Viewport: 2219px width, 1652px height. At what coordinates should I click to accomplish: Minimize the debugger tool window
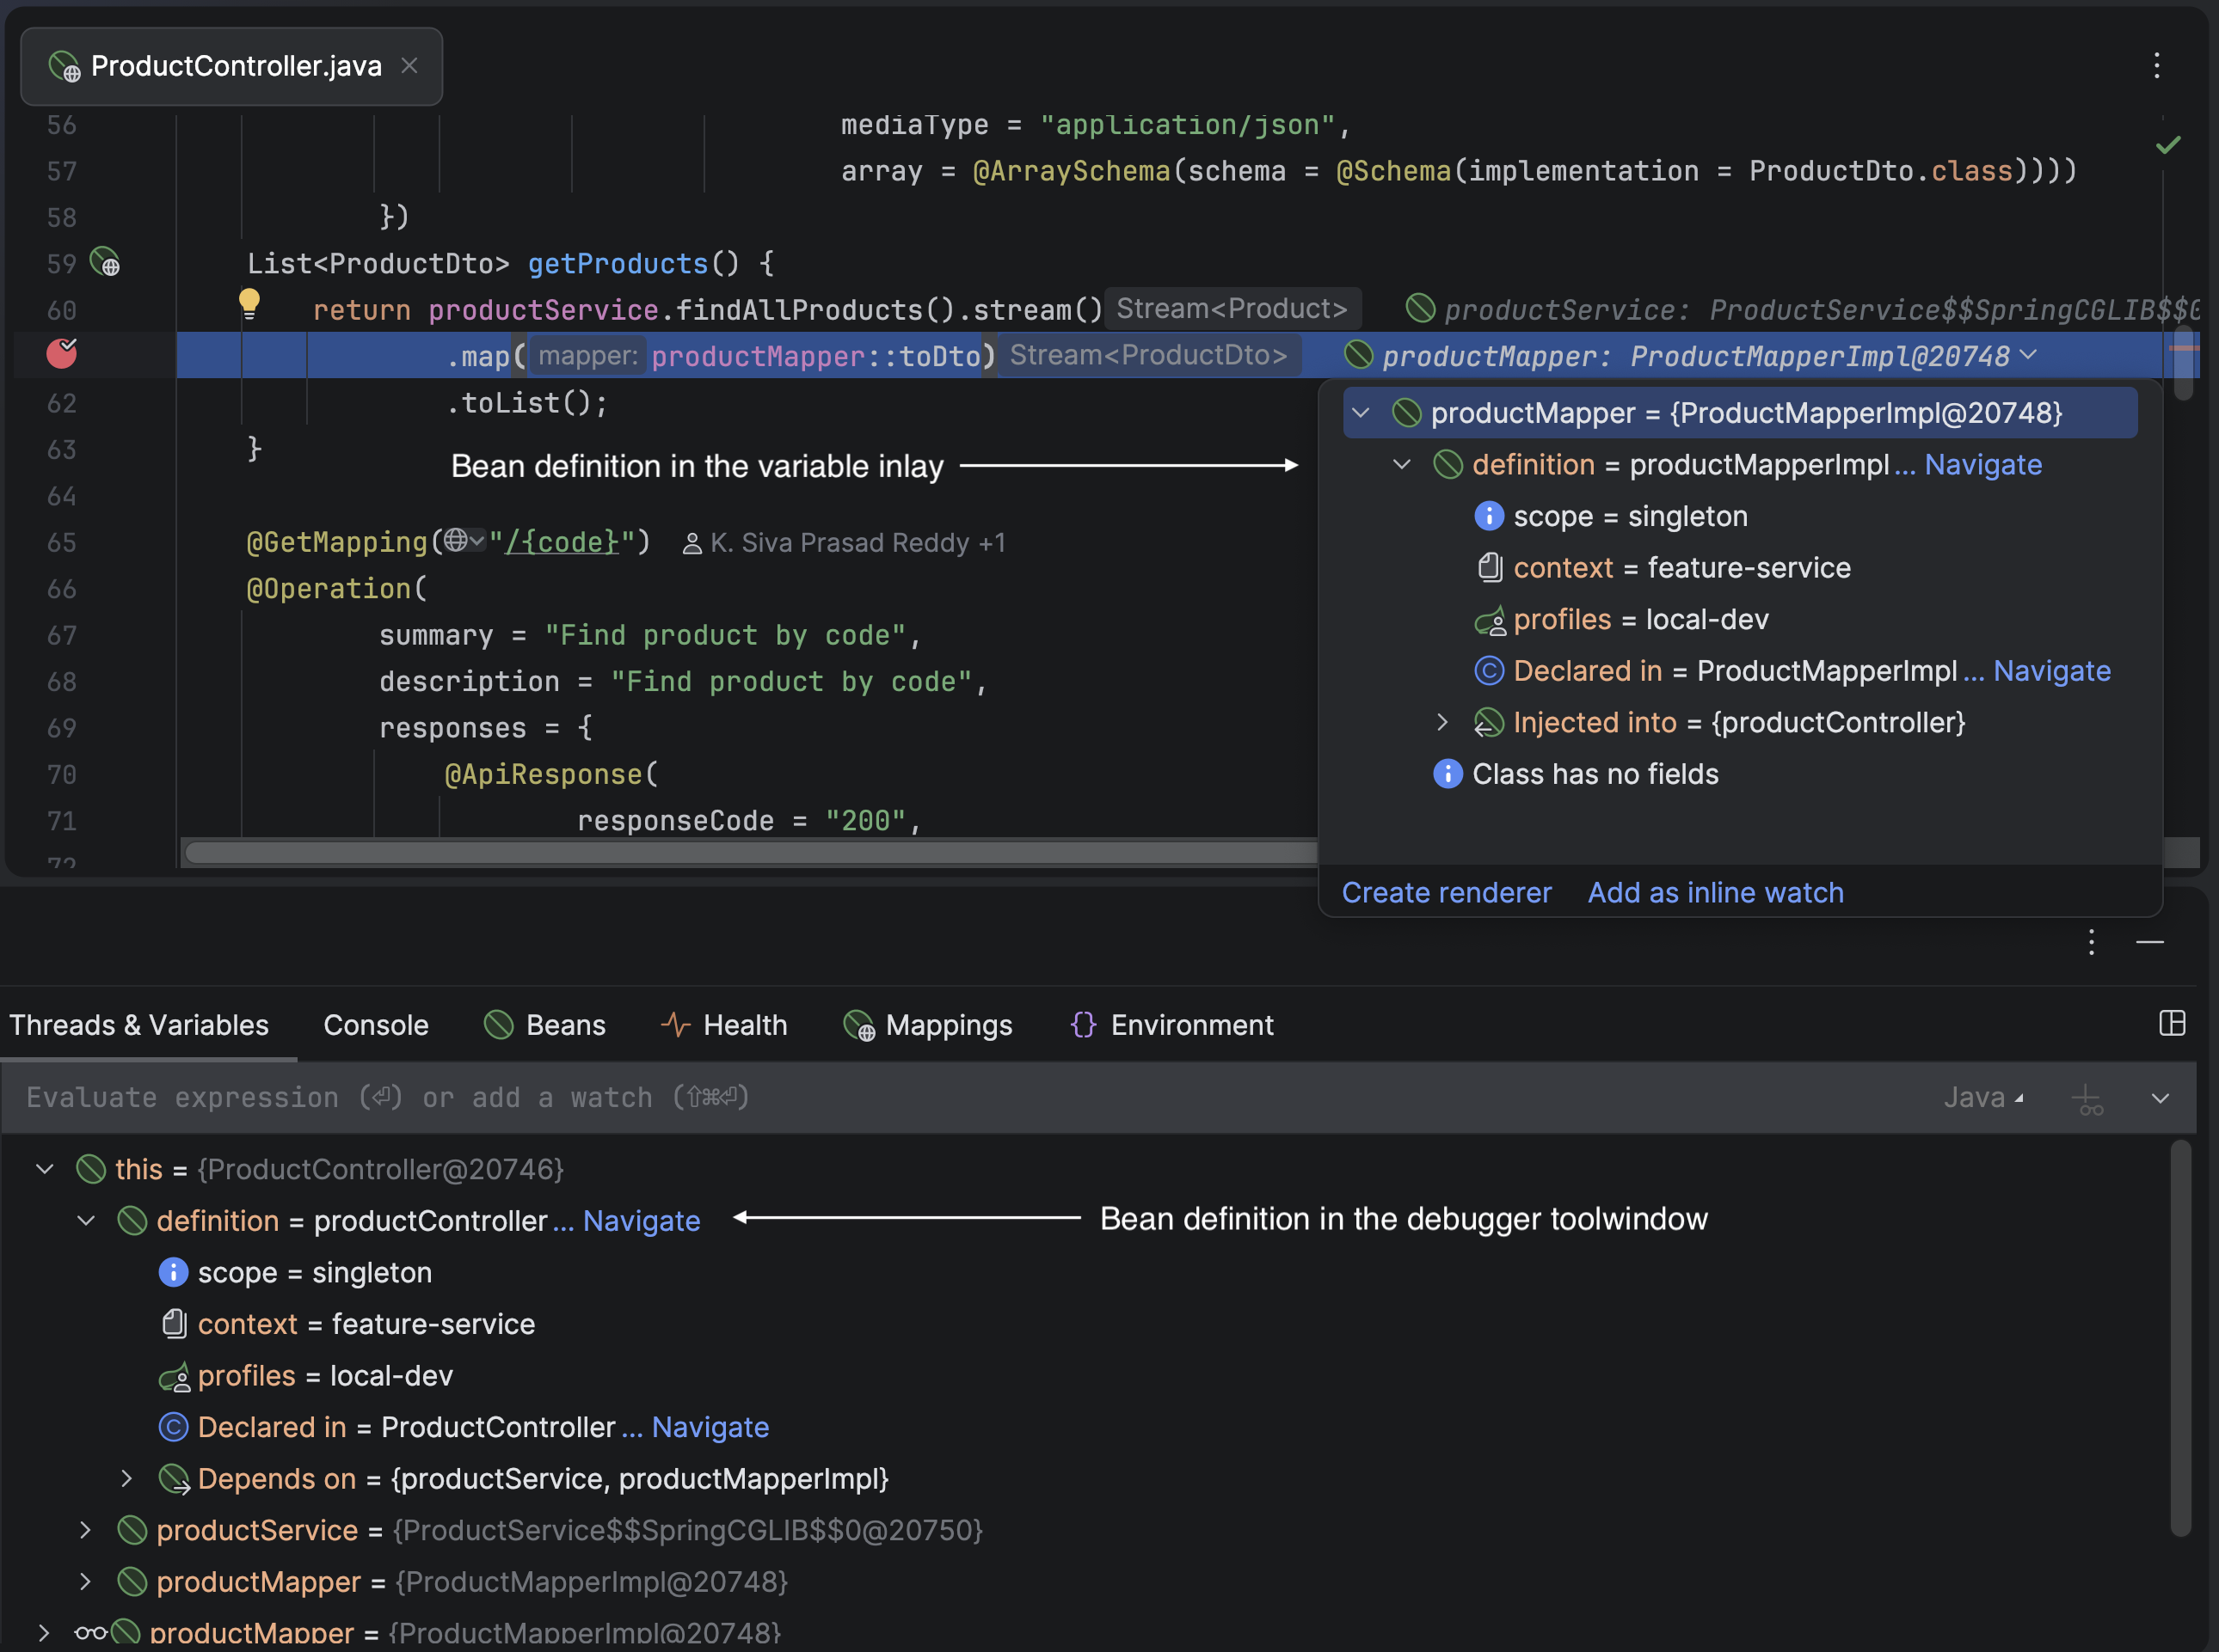click(2150, 942)
